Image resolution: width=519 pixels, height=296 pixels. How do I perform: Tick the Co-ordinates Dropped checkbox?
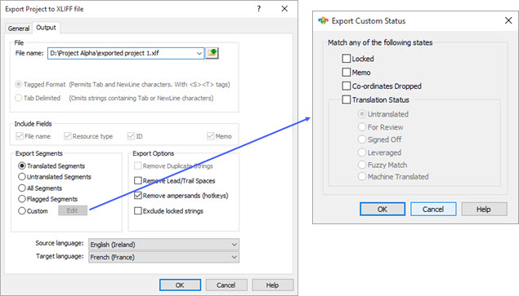[x=347, y=86]
